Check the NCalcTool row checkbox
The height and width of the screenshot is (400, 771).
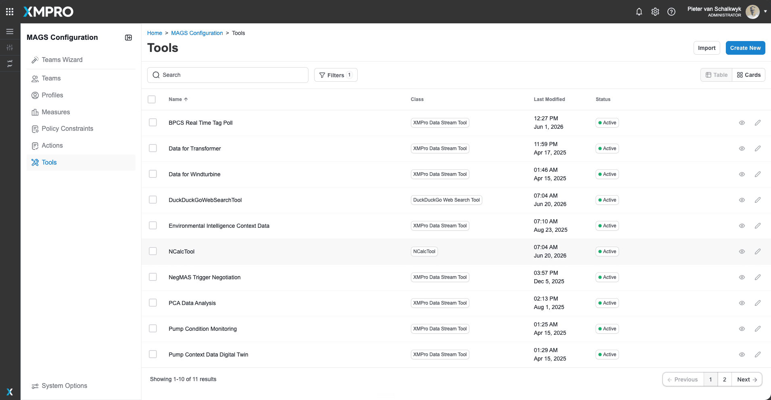[153, 251]
